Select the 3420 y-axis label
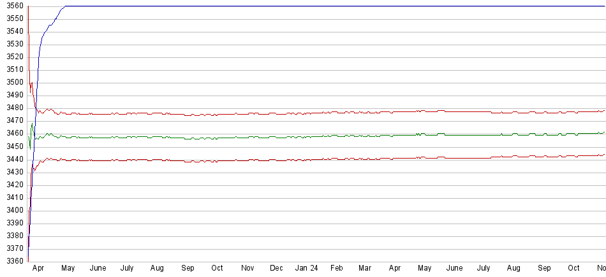The width and height of the screenshot is (606, 277). click(x=13, y=185)
